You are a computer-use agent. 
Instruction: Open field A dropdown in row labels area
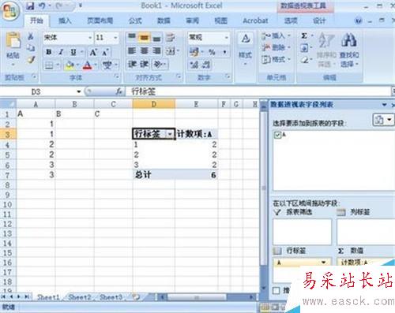click(x=323, y=263)
